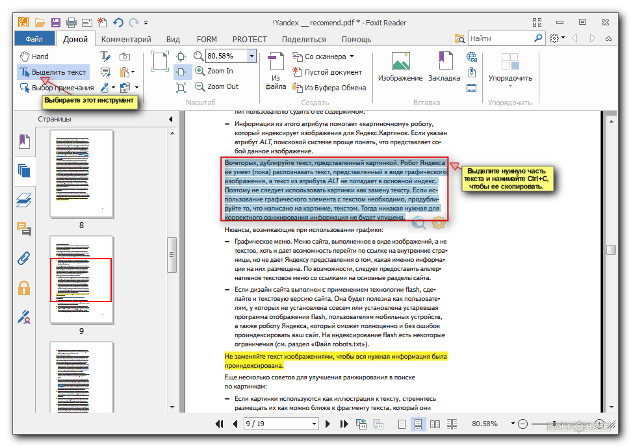The width and height of the screenshot is (631, 447).
Task: Click Из Буфера Обмена button
Action: pos(329,87)
